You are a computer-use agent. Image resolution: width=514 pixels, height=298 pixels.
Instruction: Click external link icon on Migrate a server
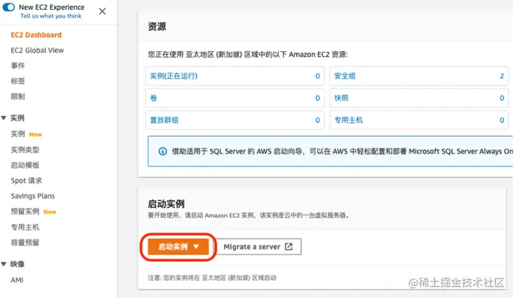[x=289, y=247]
